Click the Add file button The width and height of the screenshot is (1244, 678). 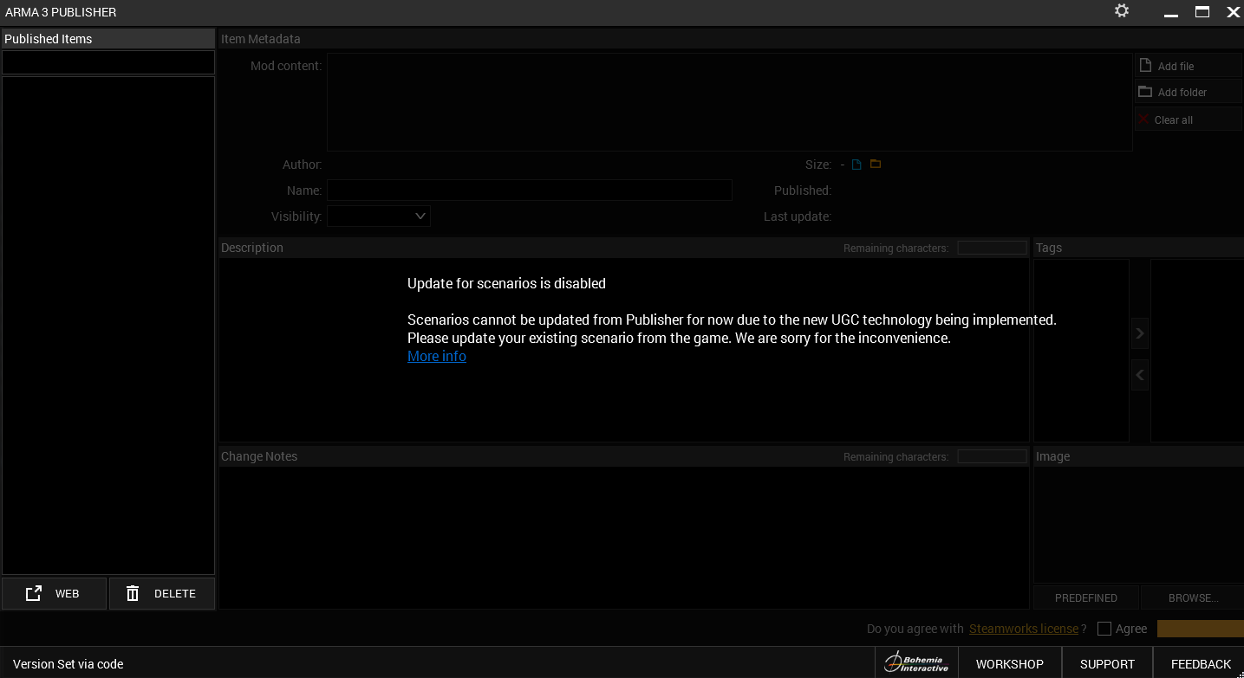1189,66
